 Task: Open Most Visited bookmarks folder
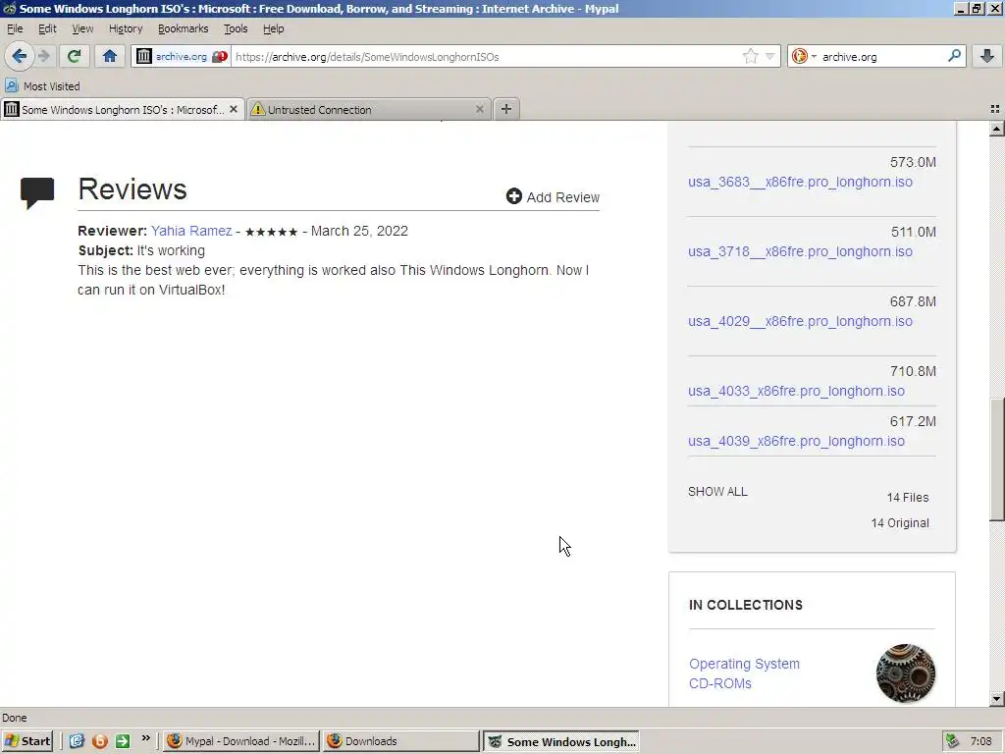[x=42, y=86]
